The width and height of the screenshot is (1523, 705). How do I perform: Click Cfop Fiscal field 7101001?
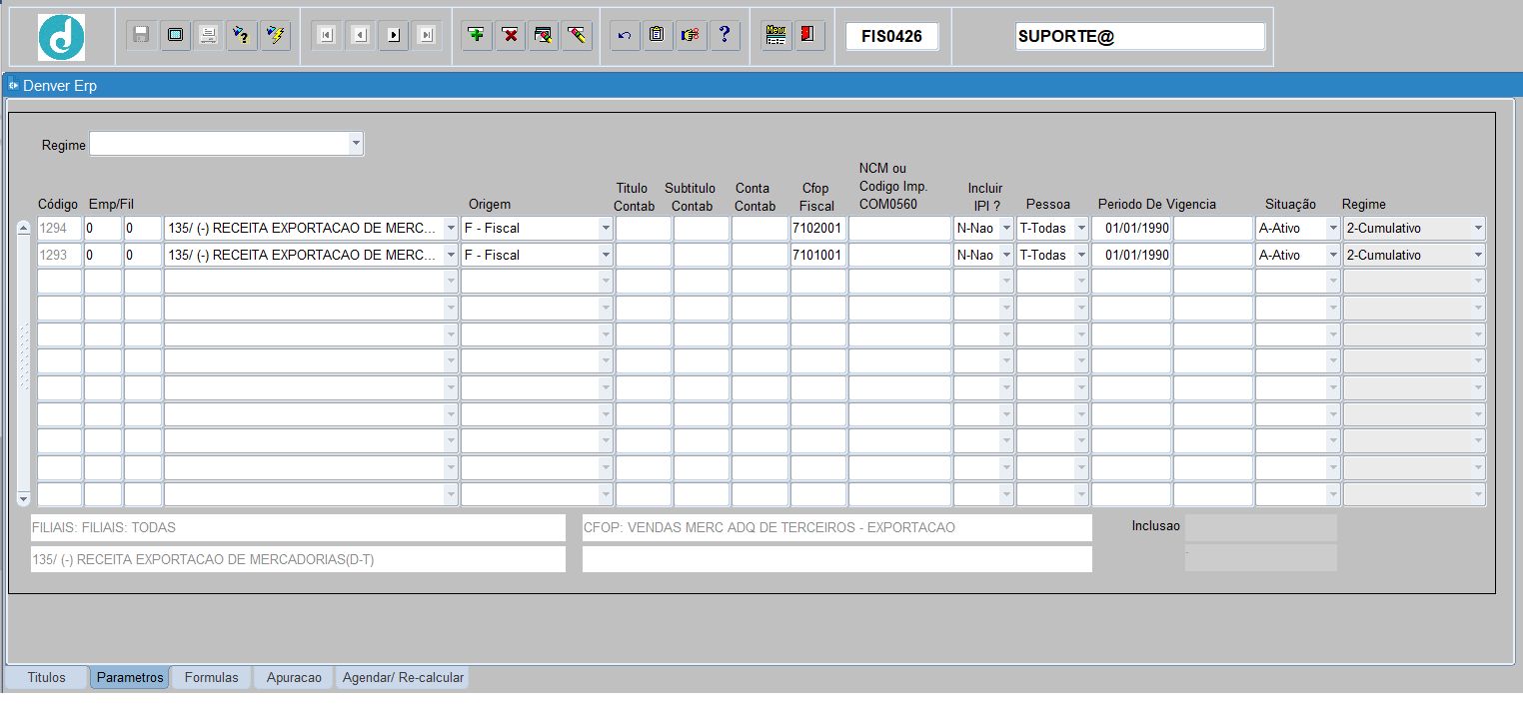(818, 255)
